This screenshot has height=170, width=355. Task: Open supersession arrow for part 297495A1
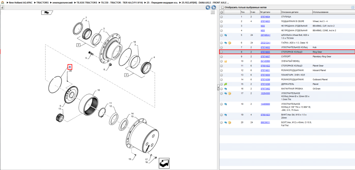[x=225, y=35]
